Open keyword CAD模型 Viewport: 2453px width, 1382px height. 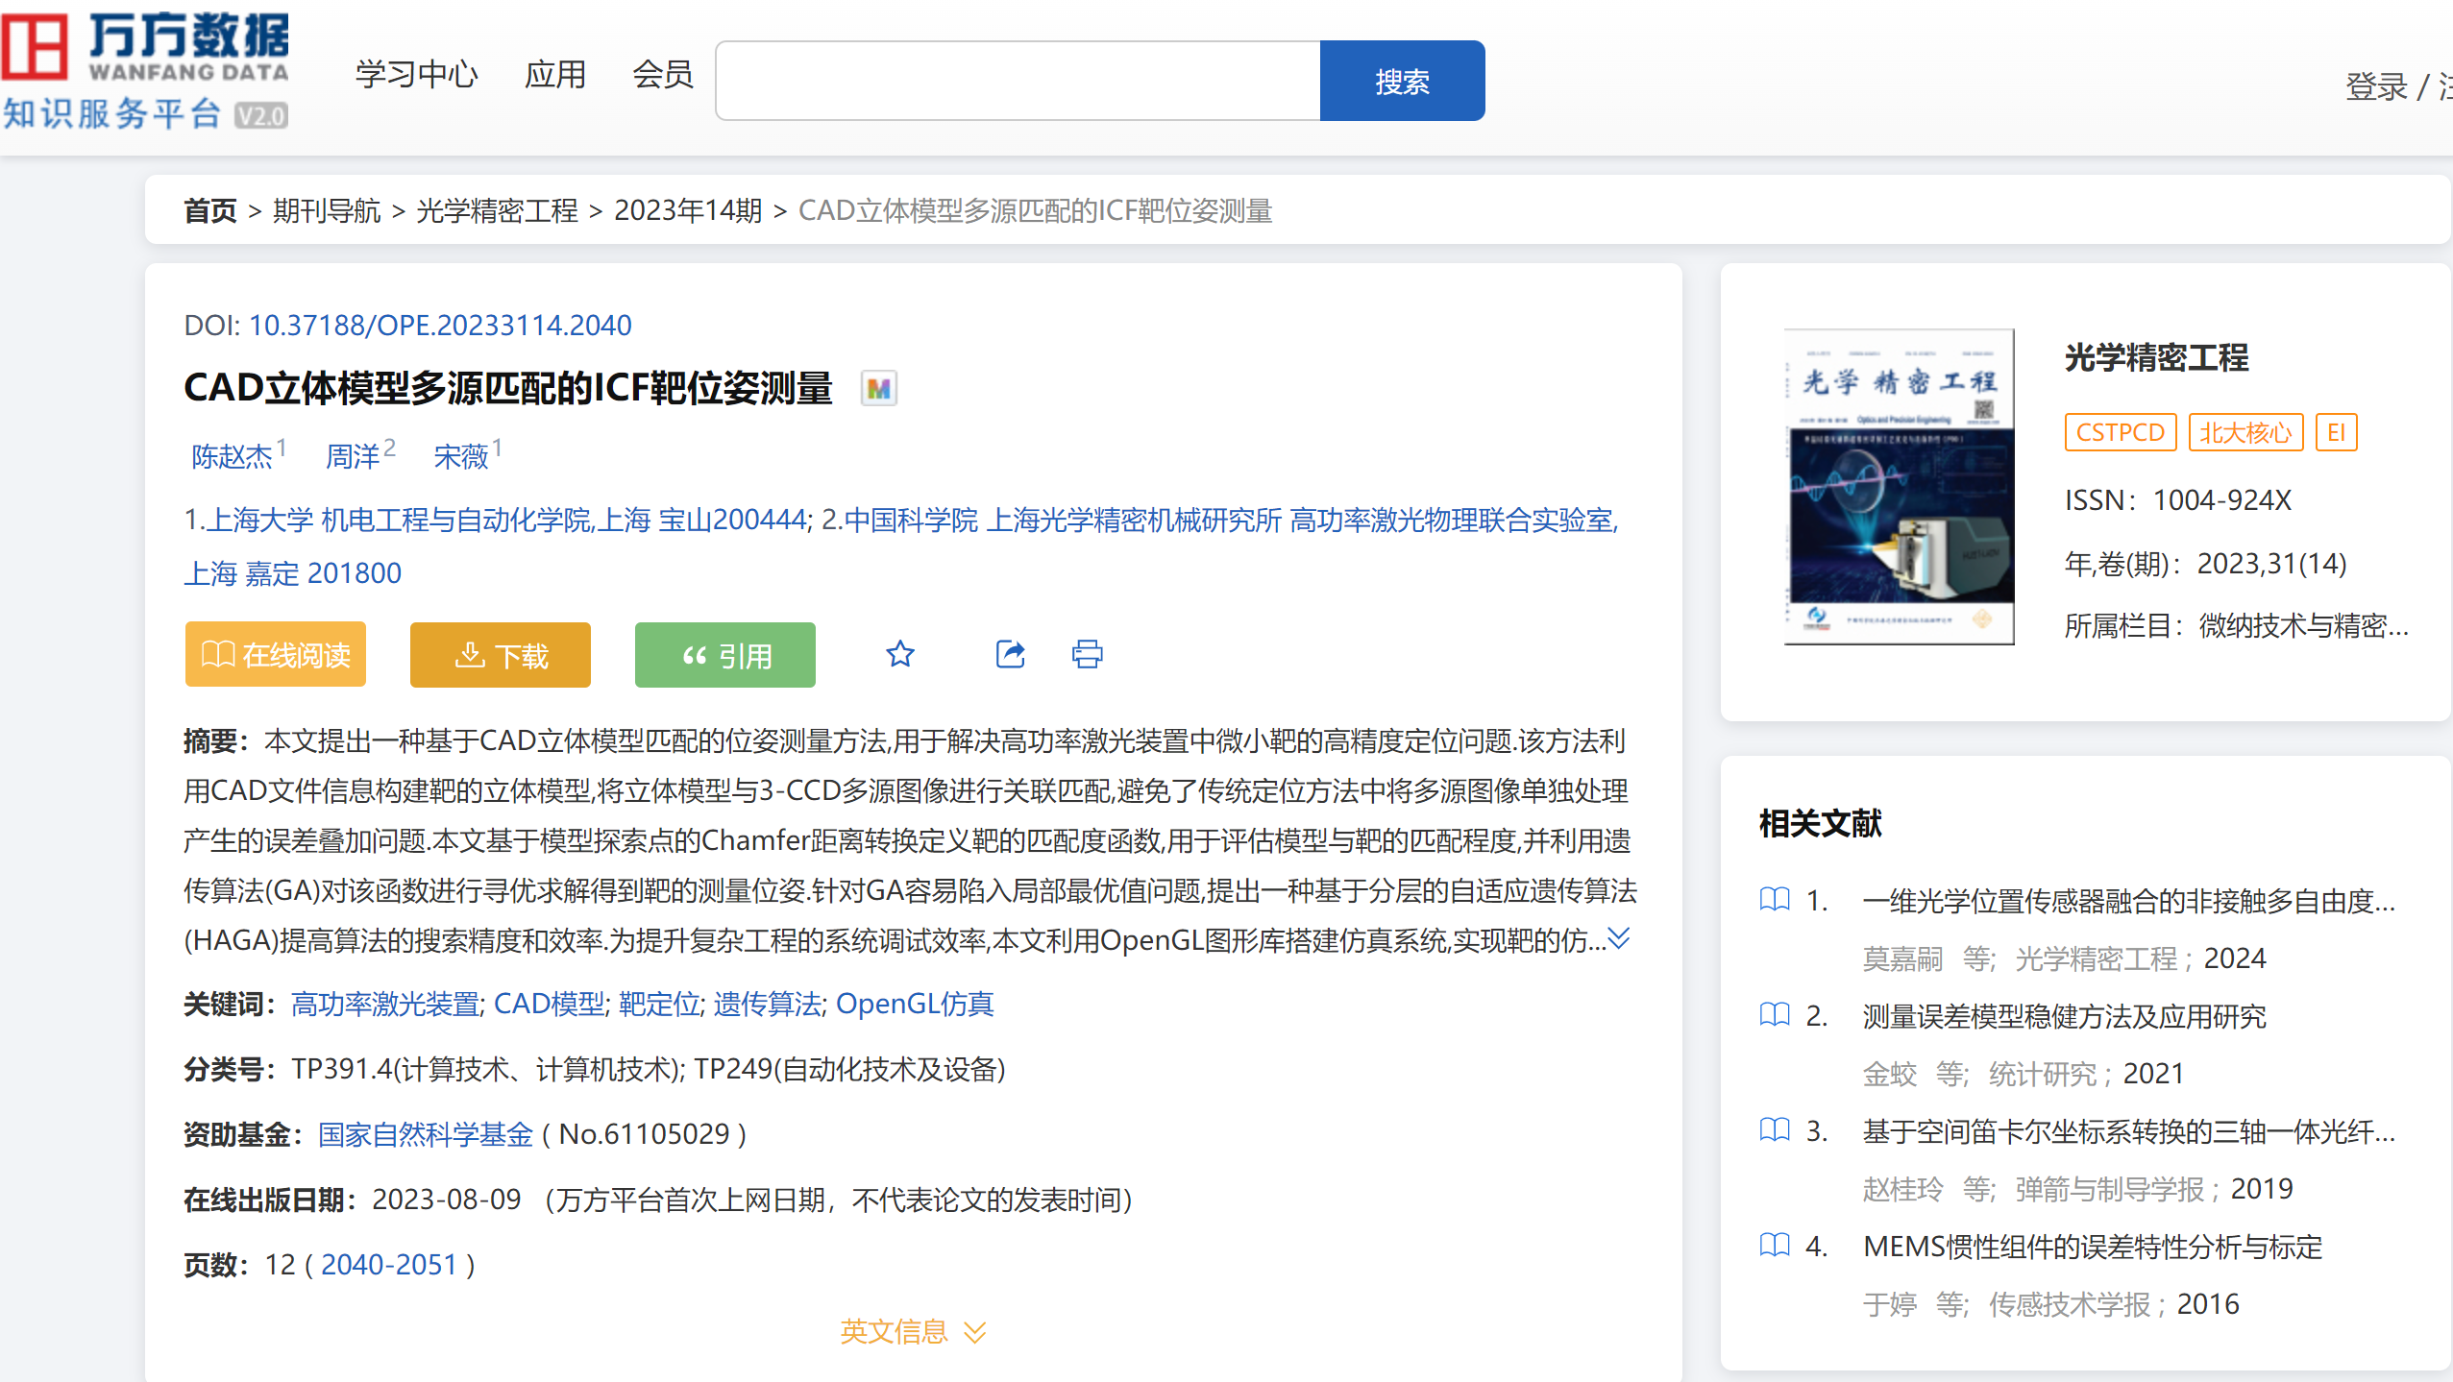click(x=549, y=1005)
